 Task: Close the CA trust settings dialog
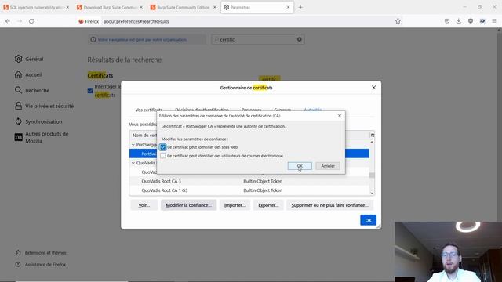click(x=340, y=116)
